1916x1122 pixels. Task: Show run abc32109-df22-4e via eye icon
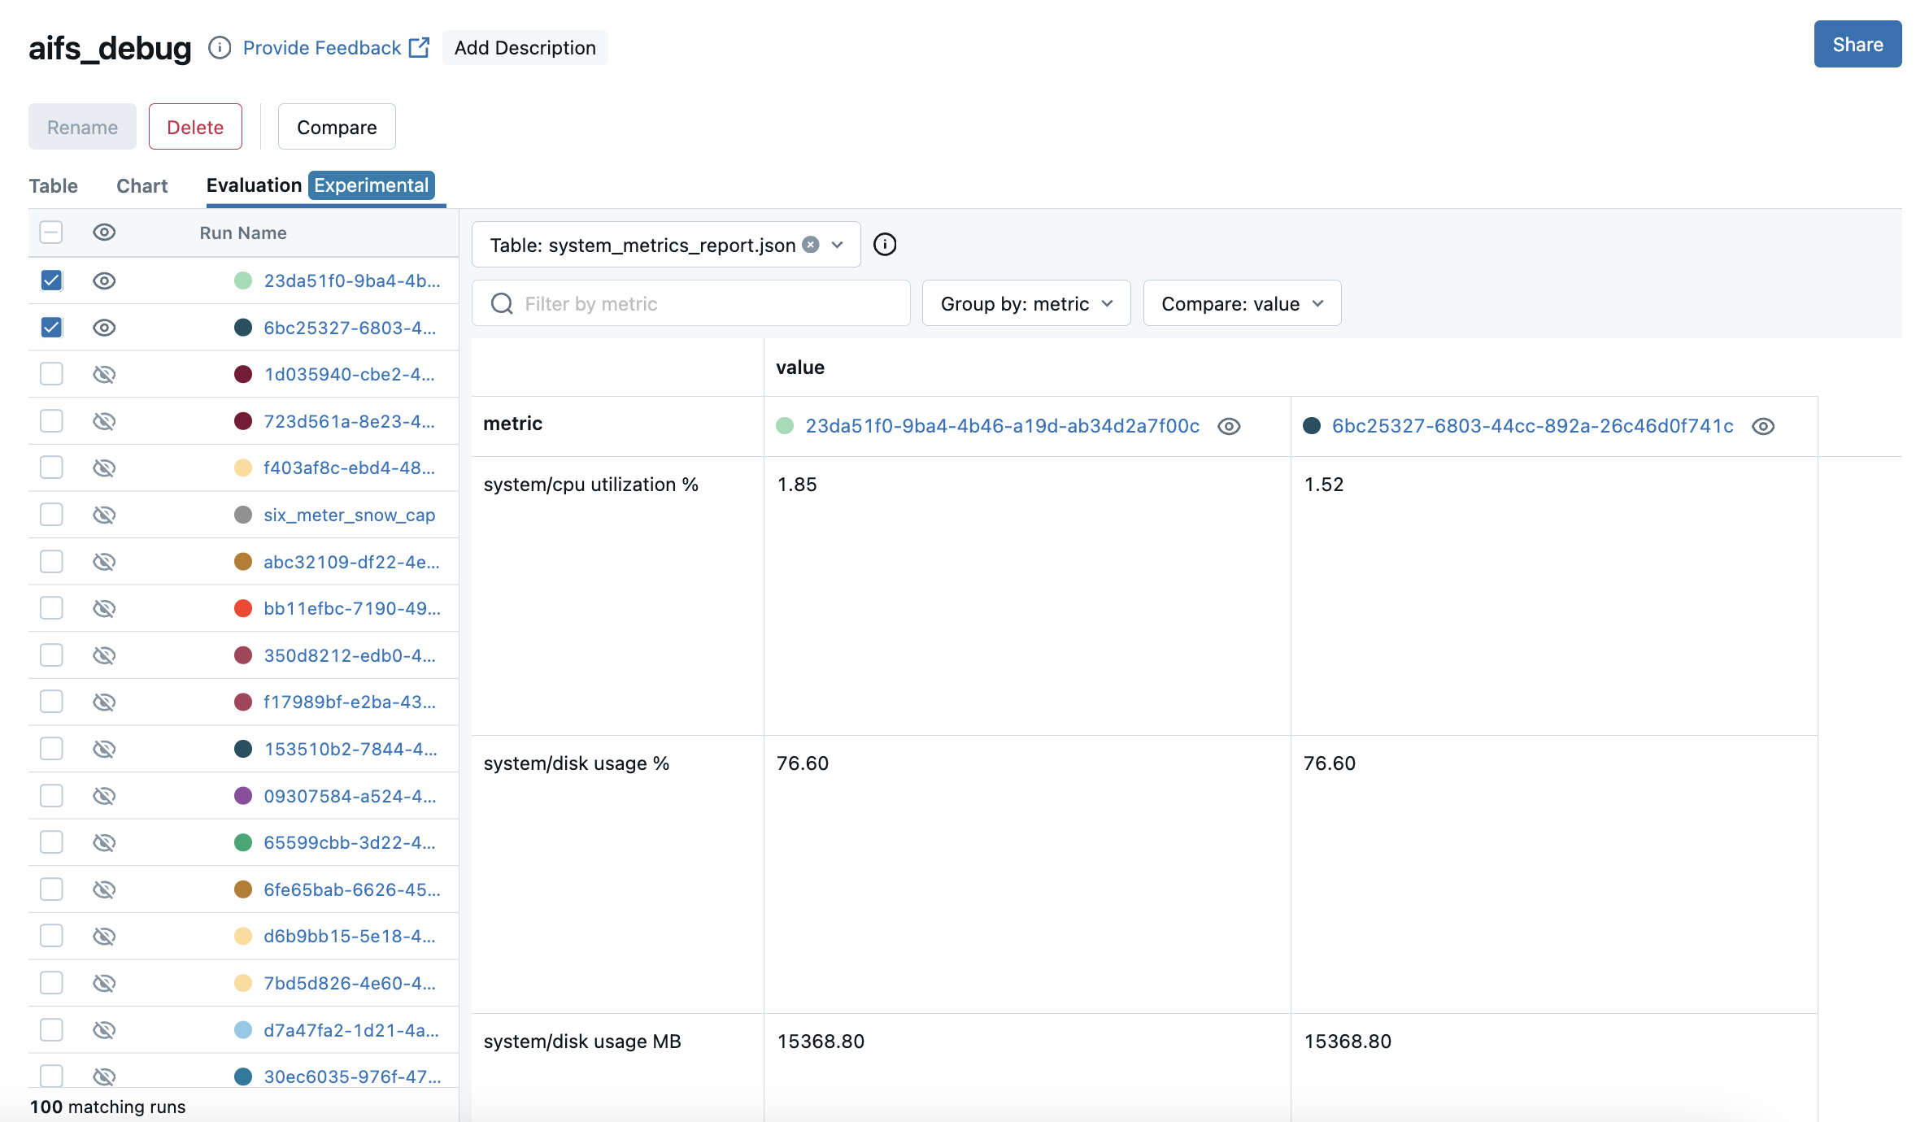tap(104, 562)
